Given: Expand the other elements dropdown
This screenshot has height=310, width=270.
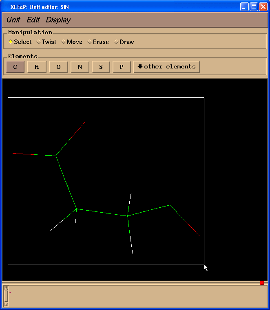Looking at the screenshot, I should tap(166, 67).
